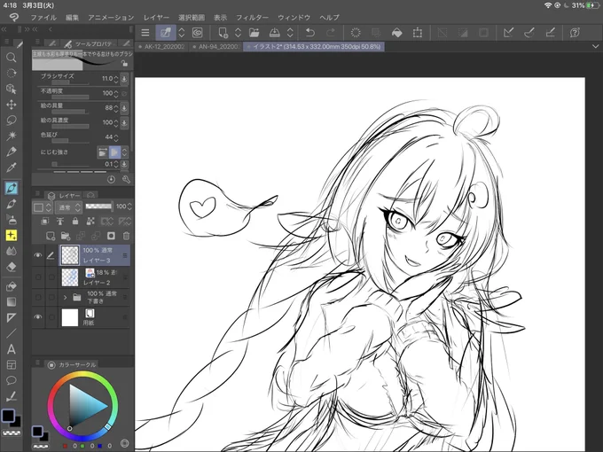Open the レイヤー menu
This screenshot has height=452, width=603.
156,18
